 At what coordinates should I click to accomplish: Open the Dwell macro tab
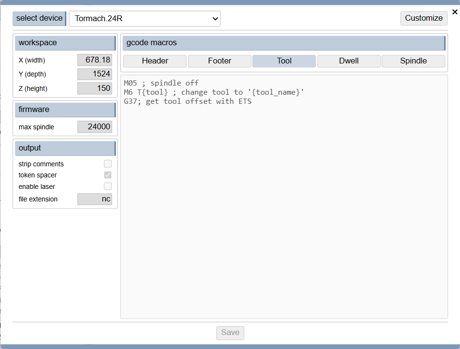coord(348,61)
